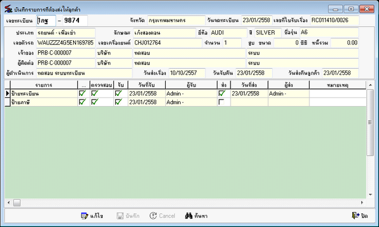
Task: Click chassis number field WAUZZZ4G5EN169785
Action: [x=66, y=43]
